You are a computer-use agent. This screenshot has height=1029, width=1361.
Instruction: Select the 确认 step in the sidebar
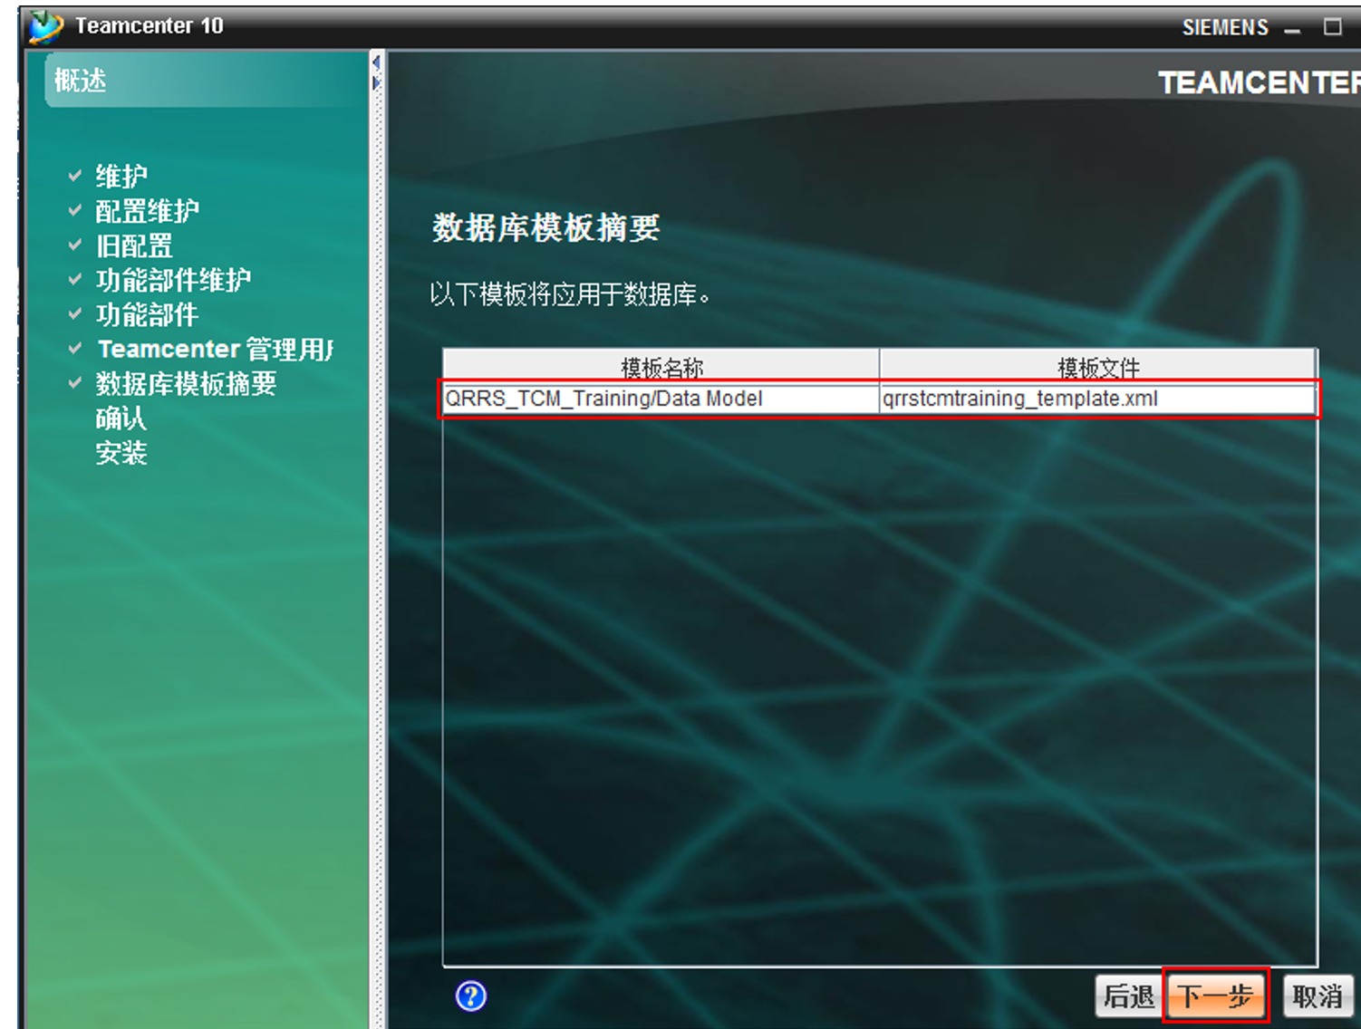tap(121, 418)
